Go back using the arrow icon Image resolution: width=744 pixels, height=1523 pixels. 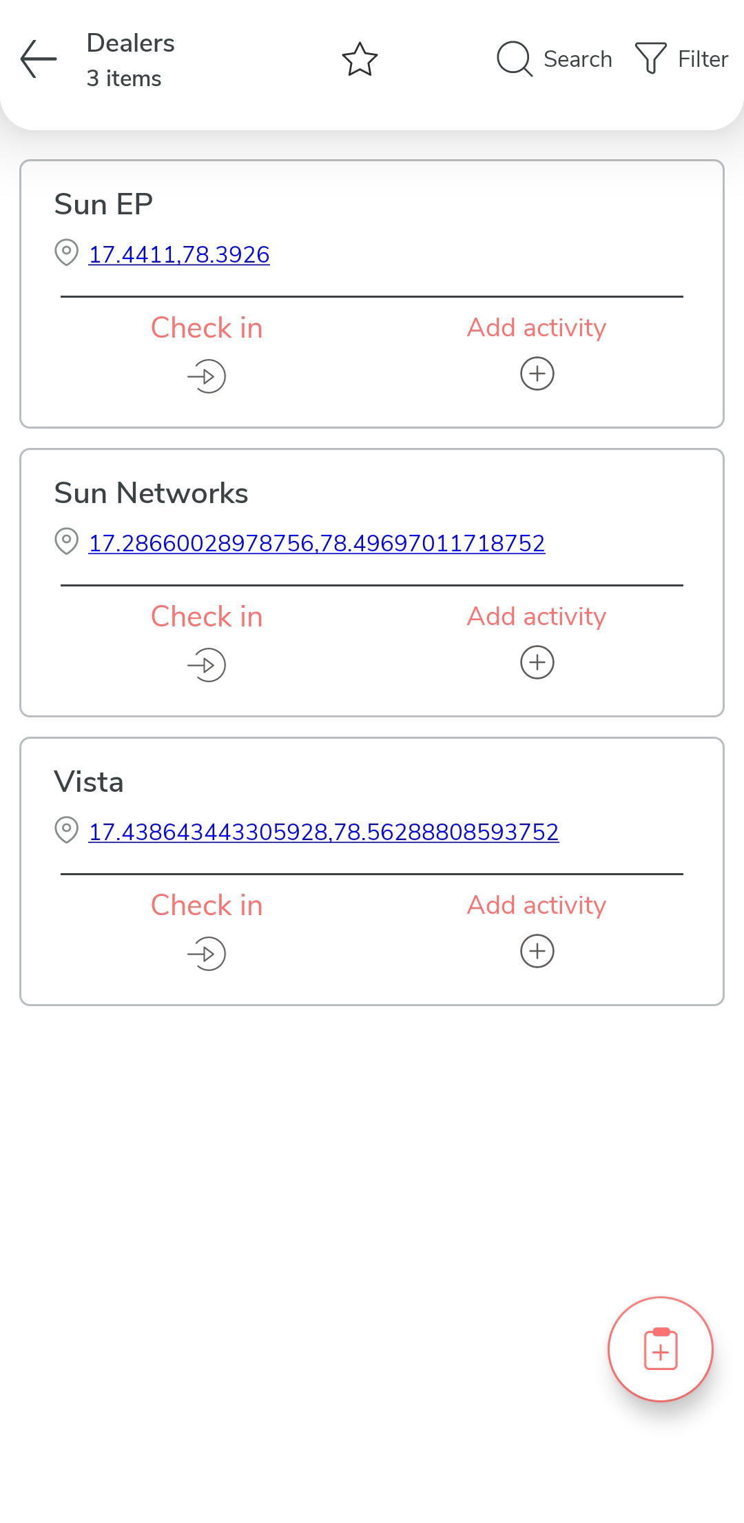tap(39, 59)
